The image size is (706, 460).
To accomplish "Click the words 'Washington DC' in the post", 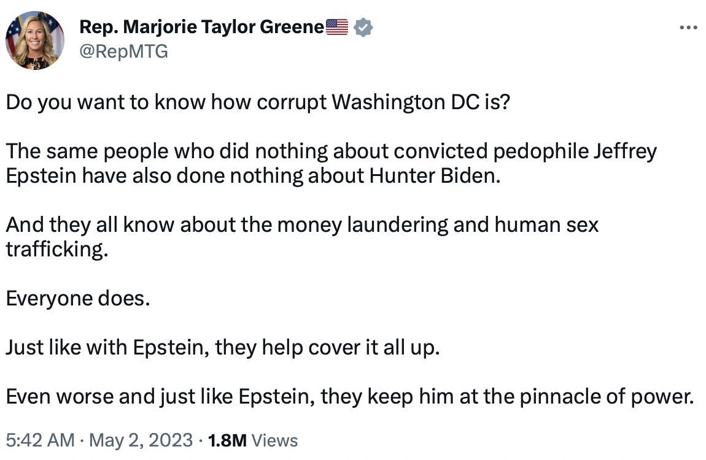I will 405,101.
